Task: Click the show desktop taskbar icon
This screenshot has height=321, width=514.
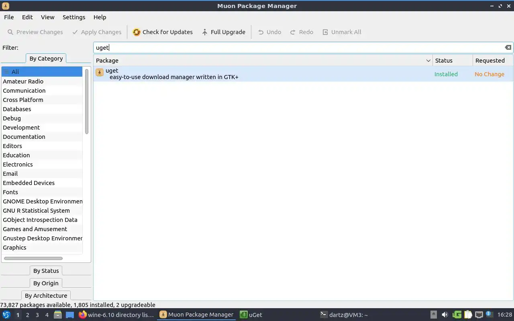Action: click(x=70, y=315)
